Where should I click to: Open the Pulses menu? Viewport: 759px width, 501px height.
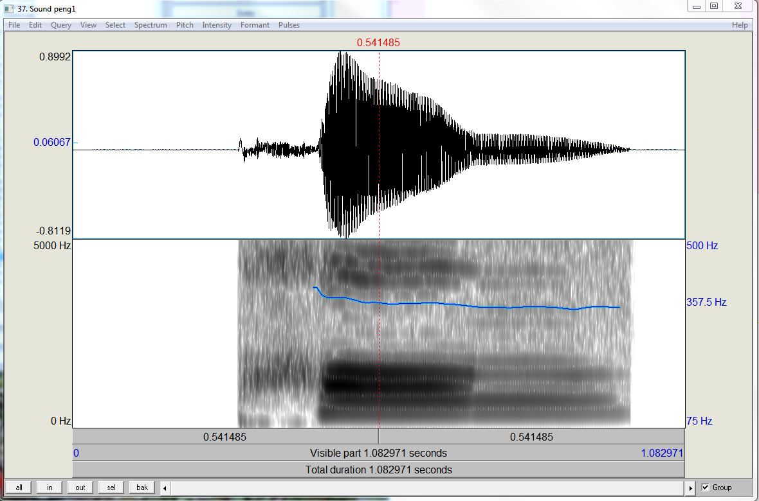pyautogui.click(x=289, y=25)
